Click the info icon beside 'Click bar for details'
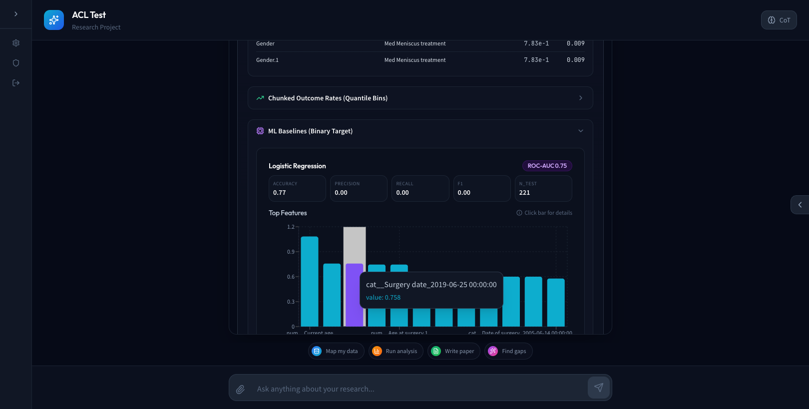 pyautogui.click(x=519, y=213)
